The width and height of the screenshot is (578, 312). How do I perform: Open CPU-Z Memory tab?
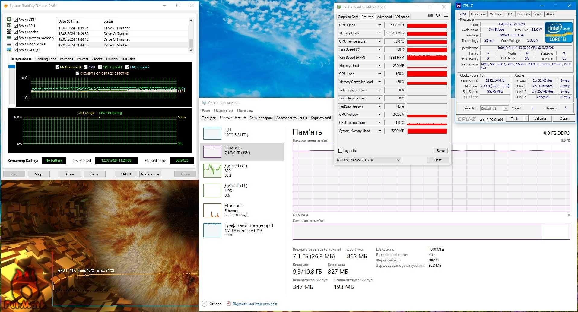coord(495,14)
